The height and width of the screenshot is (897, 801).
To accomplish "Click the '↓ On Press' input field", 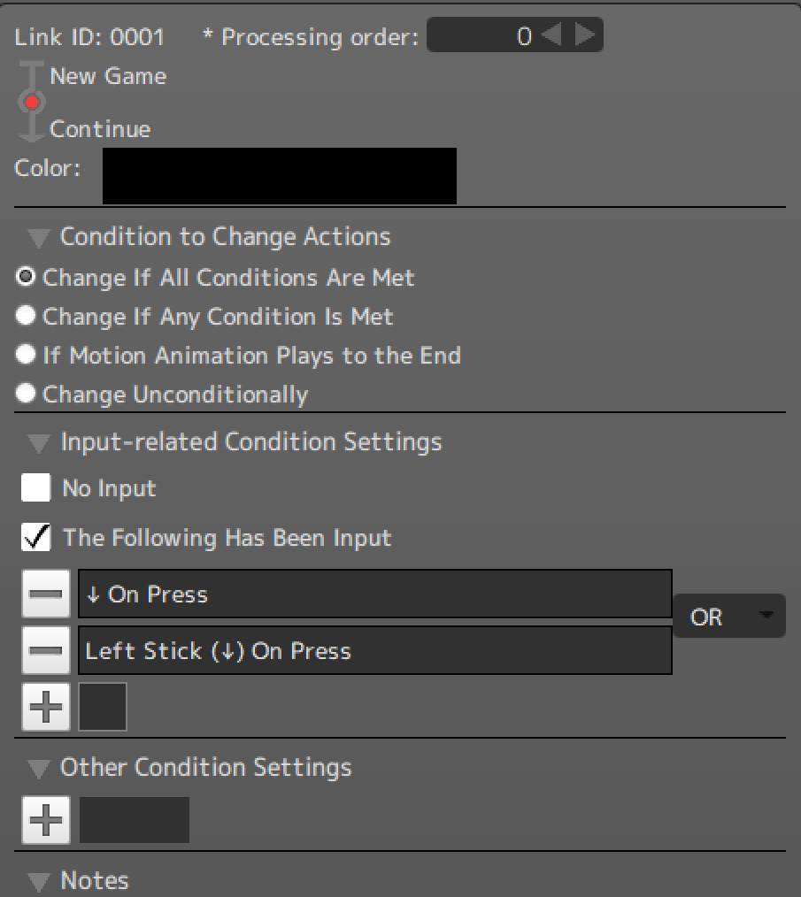I will (374, 594).
